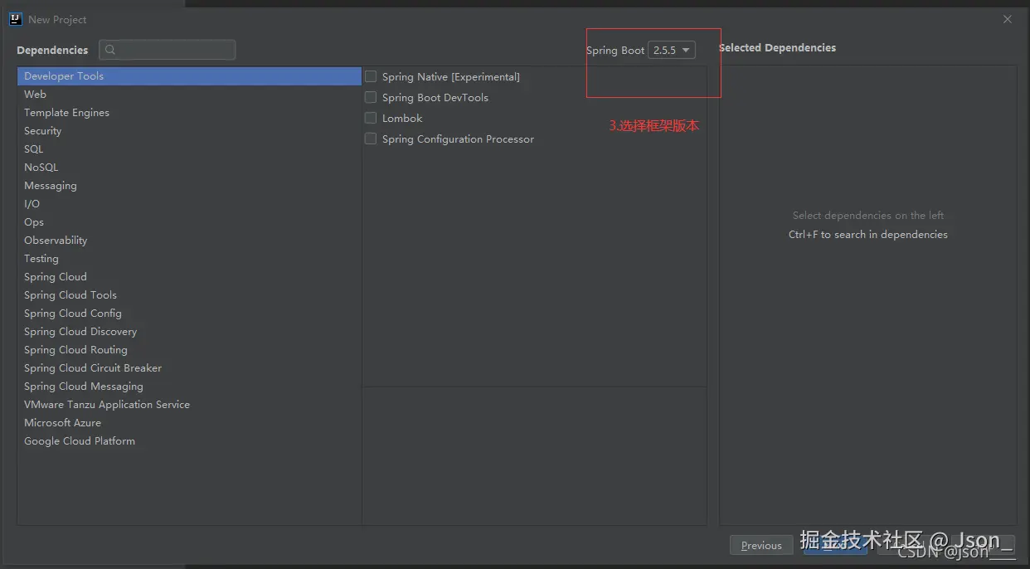Click the search magnifier icon in Dependencies field

[110, 50]
